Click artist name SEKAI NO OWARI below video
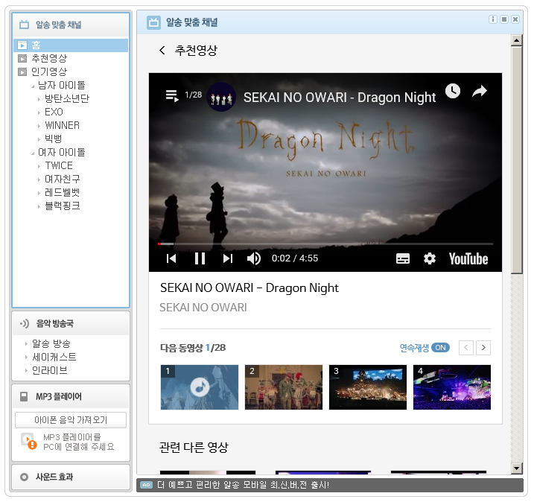 click(203, 308)
